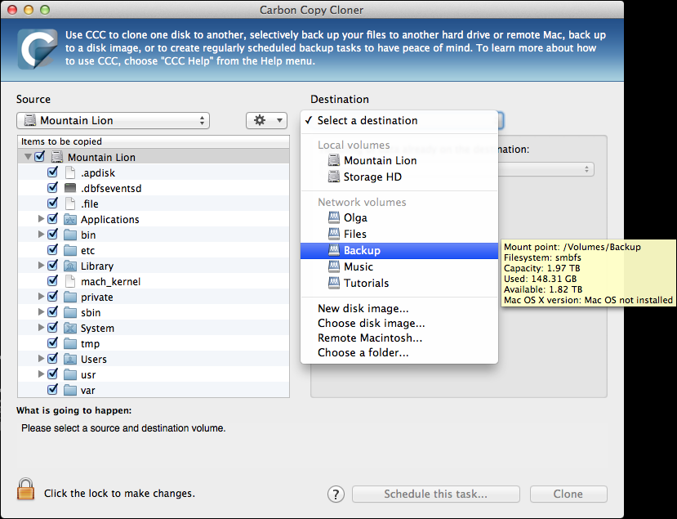Click the Applications folder icon
This screenshot has height=519, width=677.
pyautogui.click(x=70, y=220)
